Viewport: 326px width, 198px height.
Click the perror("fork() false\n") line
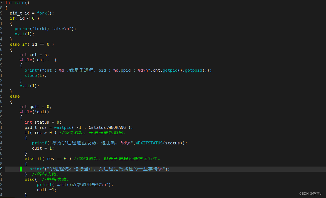coord(45,29)
